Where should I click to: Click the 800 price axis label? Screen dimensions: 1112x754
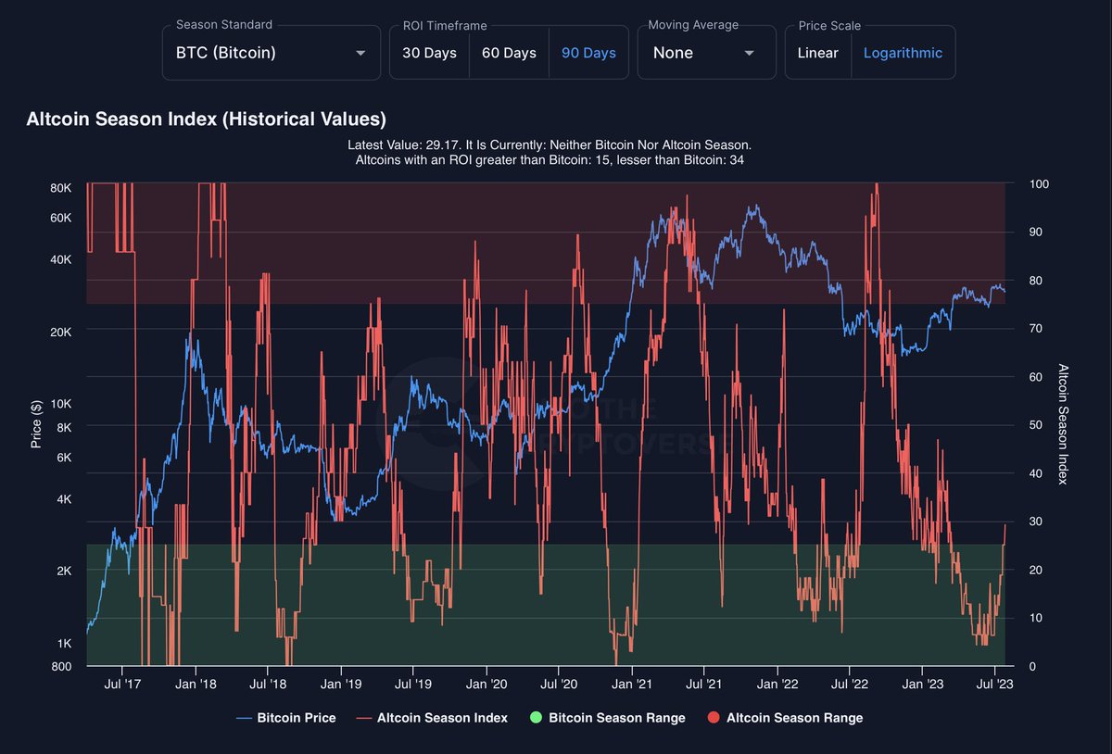[62, 667]
